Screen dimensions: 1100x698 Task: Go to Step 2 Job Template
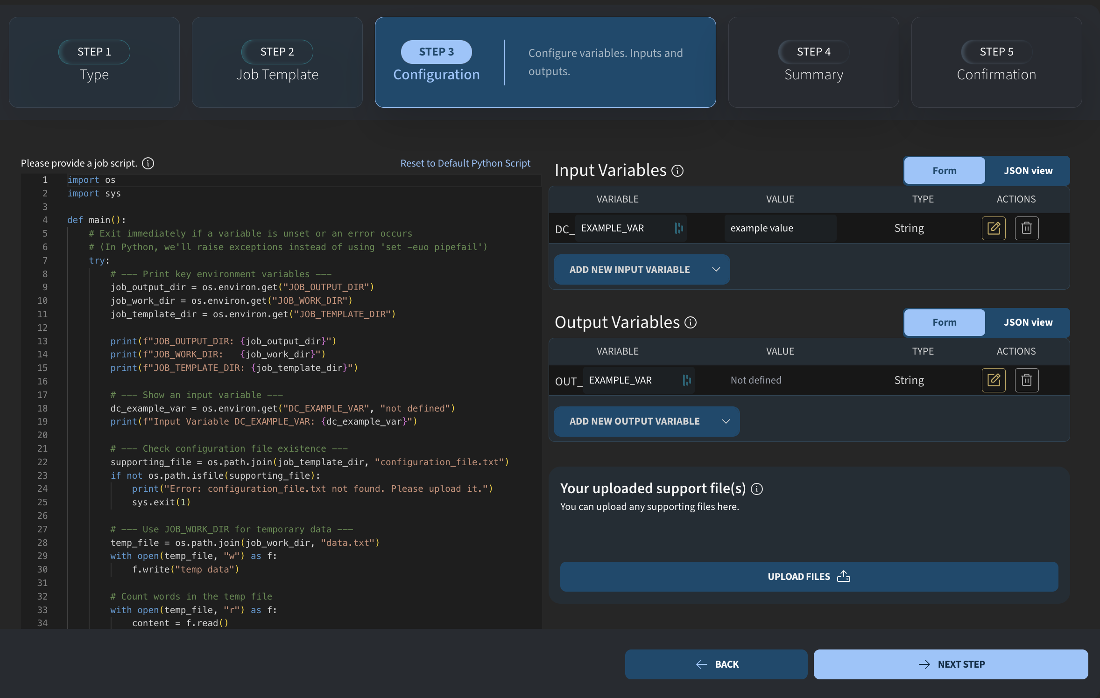click(277, 63)
